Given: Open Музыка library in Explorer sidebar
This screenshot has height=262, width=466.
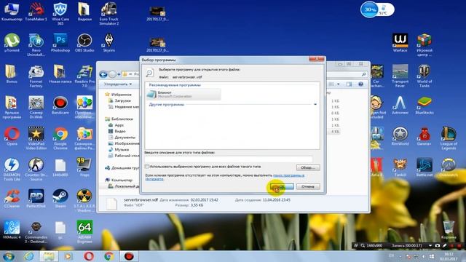Looking at the screenshot, I should [122, 149].
